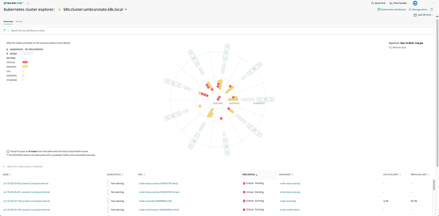Image resolution: width=439 pixels, height=216 pixels.
Task: Click the info icon beside Visual focuses note
Action: click(8, 151)
